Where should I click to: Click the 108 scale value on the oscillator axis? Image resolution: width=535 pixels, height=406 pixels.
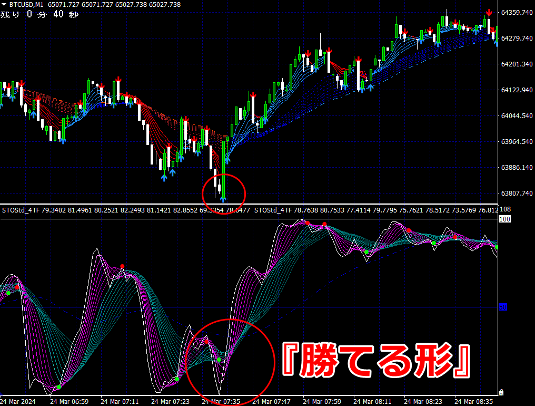coord(505,209)
